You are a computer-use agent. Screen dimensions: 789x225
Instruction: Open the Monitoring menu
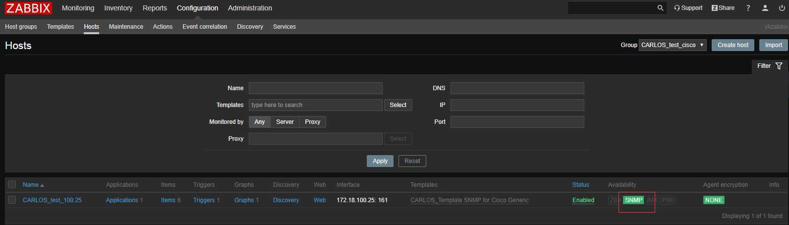pos(78,8)
